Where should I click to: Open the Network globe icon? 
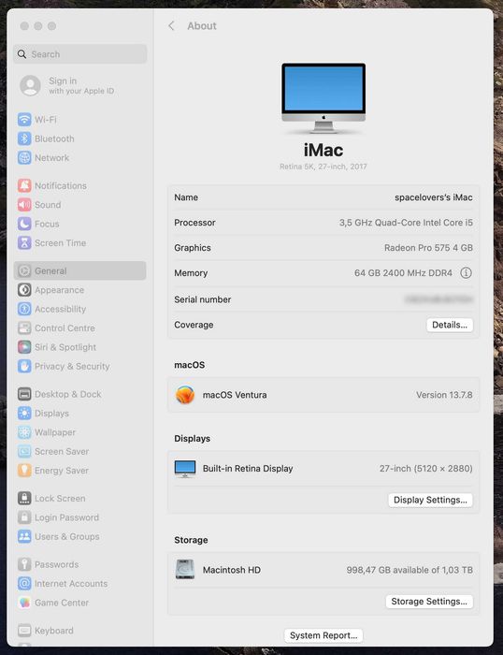tap(24, 158)
